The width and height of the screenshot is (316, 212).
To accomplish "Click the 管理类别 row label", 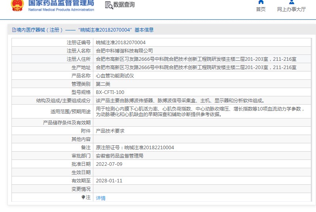I will click(81, 84).
